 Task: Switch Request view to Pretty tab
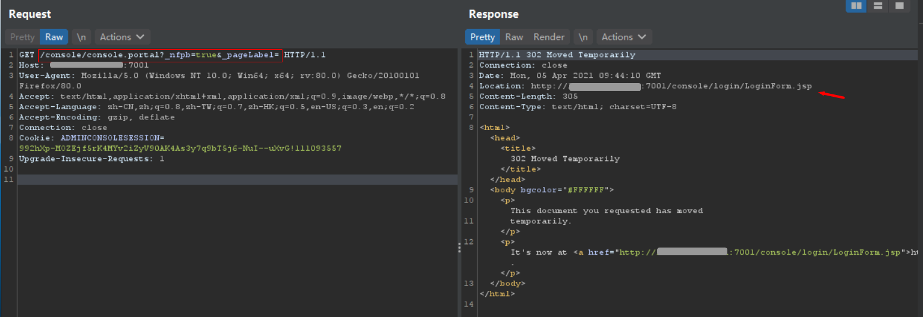click(23, 37)
